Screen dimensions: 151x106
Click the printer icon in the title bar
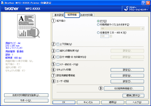pyautogui.click(x=2, y=3)
